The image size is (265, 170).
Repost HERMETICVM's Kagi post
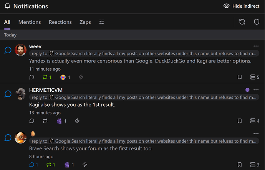45,121
